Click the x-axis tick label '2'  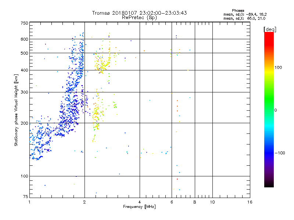pyautogui.click(x=85, y=202)
